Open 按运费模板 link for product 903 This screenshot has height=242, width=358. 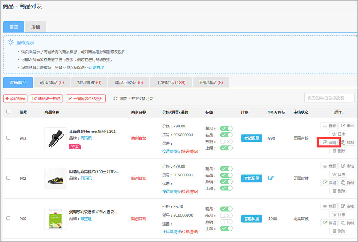point(171,151)
